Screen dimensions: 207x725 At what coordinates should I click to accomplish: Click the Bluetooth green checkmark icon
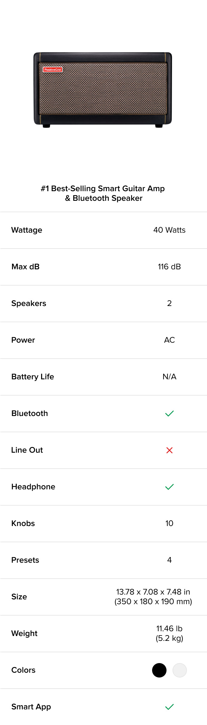pos(169,414)
